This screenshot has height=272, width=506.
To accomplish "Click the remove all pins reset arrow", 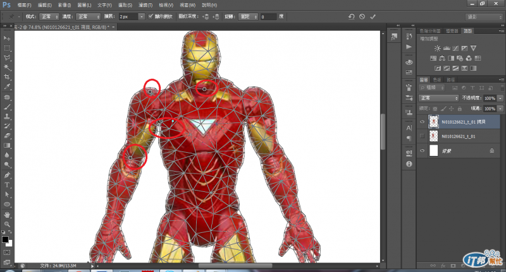I will (x=351, y=16).
